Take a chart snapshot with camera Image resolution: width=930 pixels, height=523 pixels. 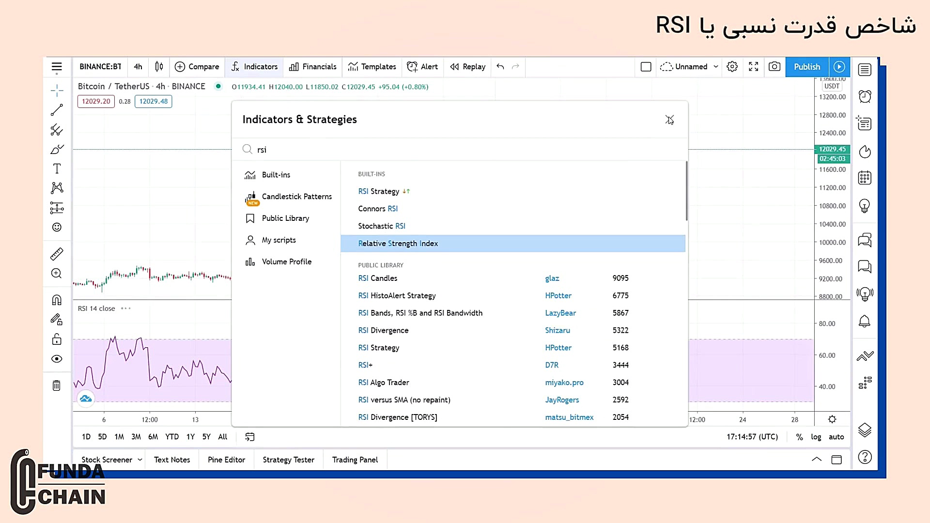775,67
